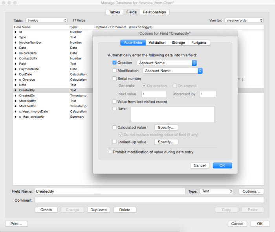Enable the Serial number checkbox
The height and width of the screenshot is (232, 275).
point(114,79)
